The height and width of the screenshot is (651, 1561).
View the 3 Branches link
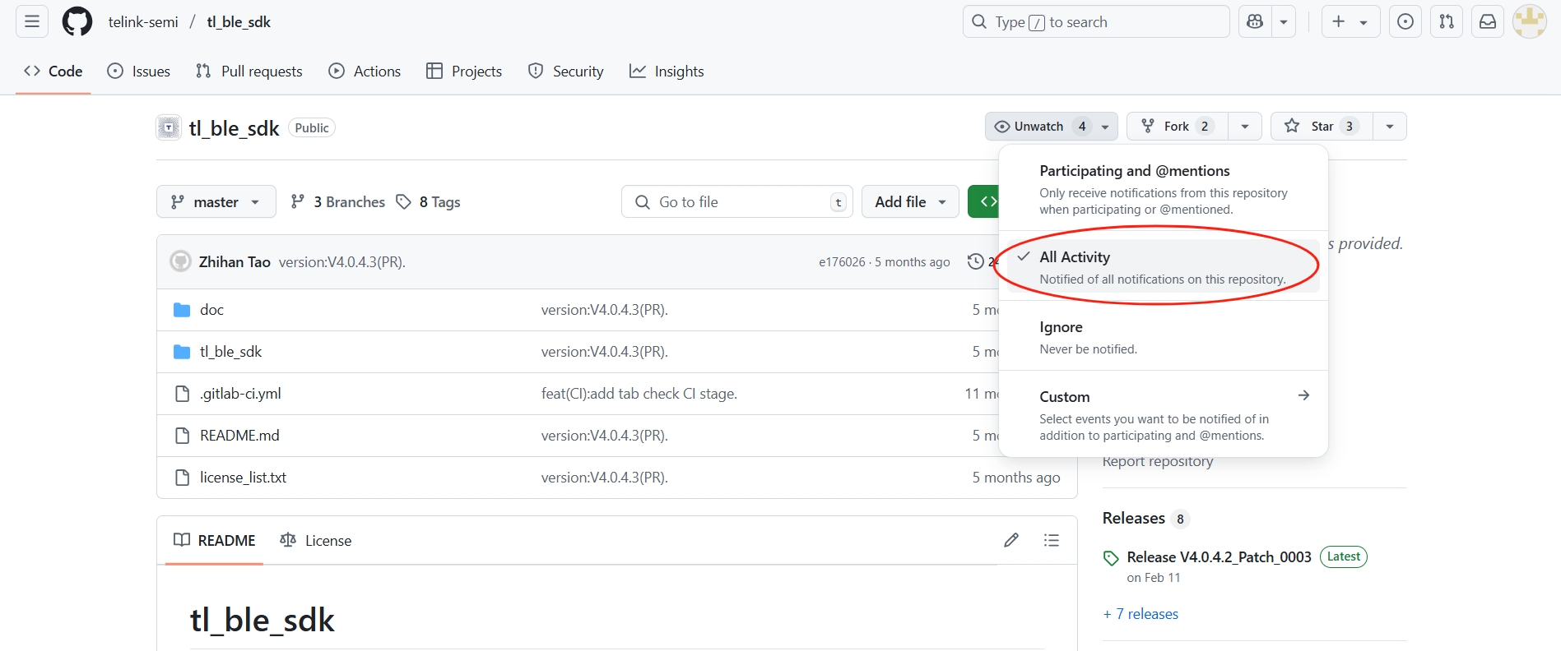[x=338, y=201]
